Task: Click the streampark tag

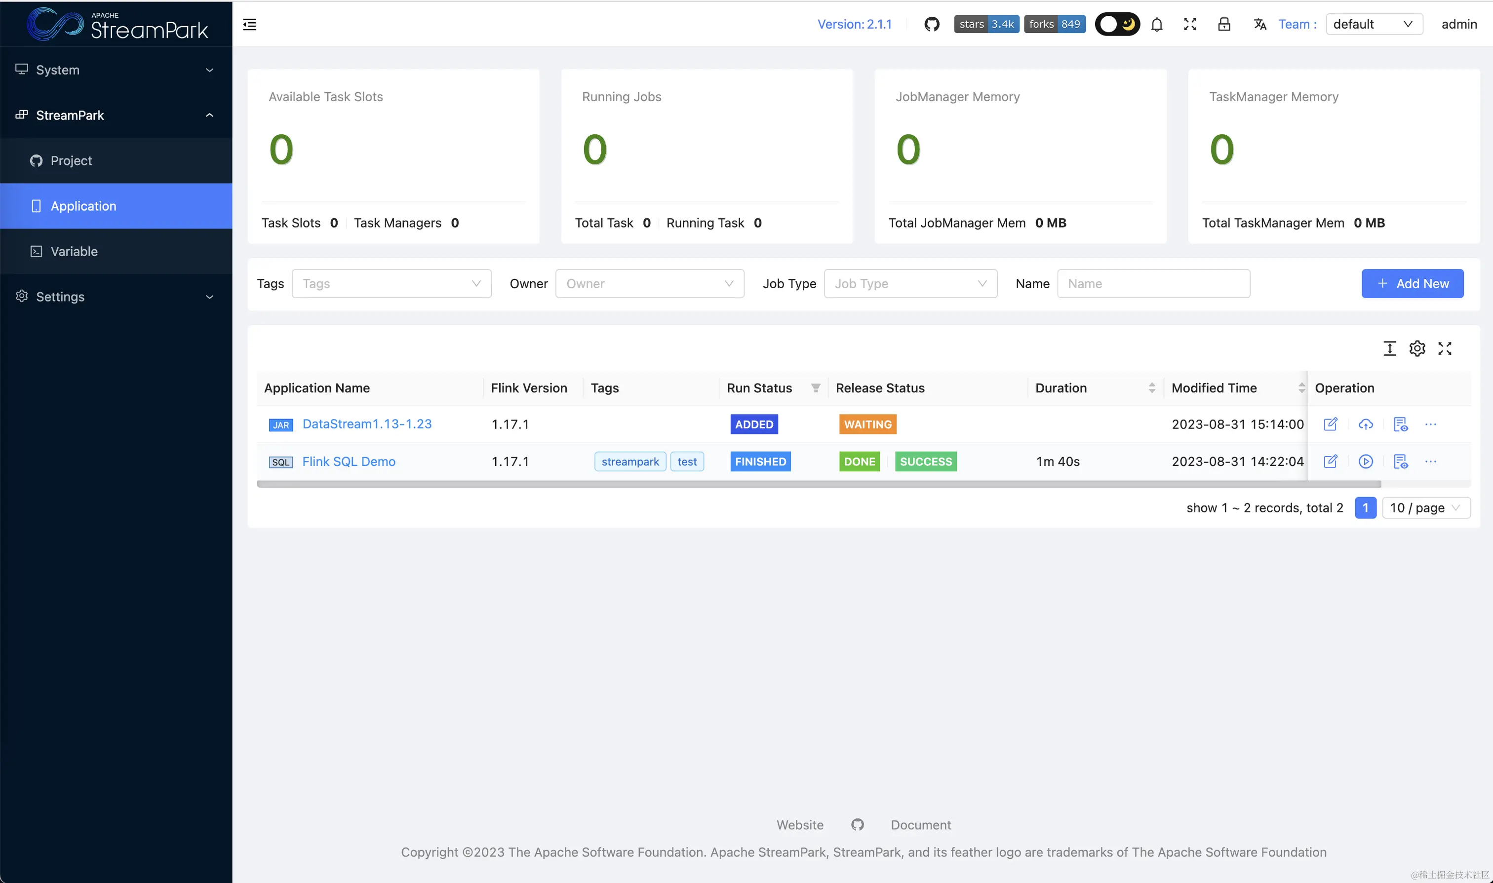Action: coord(629,461)
